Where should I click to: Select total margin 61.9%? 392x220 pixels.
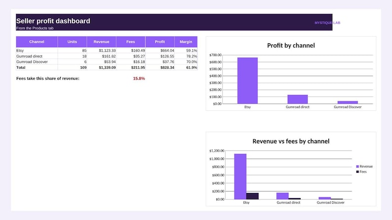coord(186,67)
